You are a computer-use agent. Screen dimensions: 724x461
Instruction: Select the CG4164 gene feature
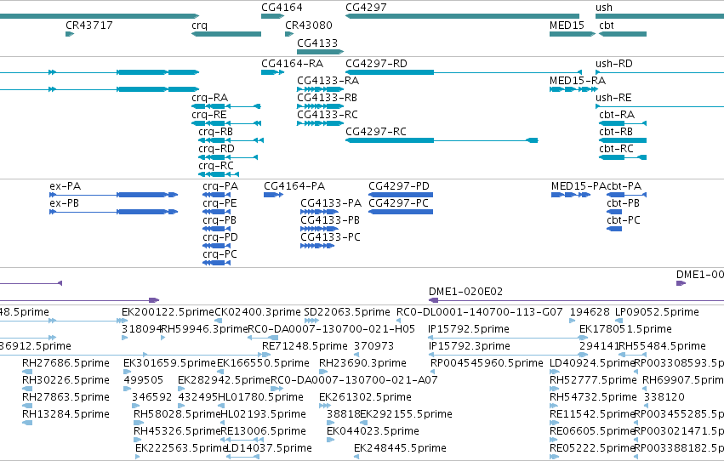click(272, 16)
